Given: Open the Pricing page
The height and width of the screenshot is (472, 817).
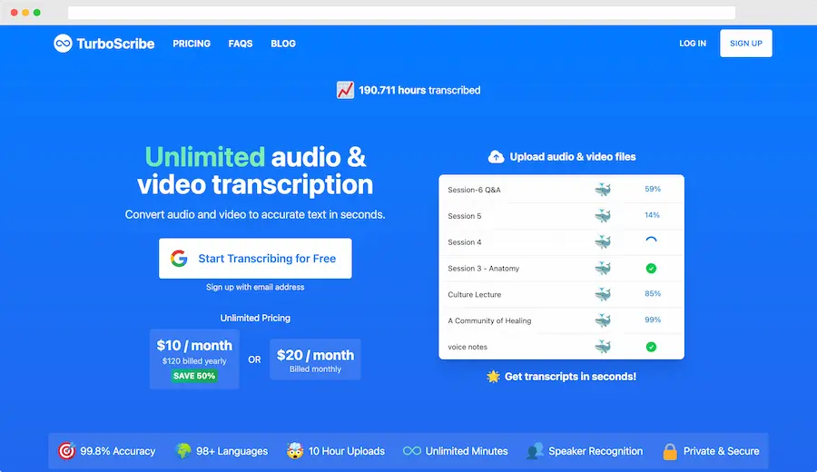Looking at the screenshot, I should (192, 44).
